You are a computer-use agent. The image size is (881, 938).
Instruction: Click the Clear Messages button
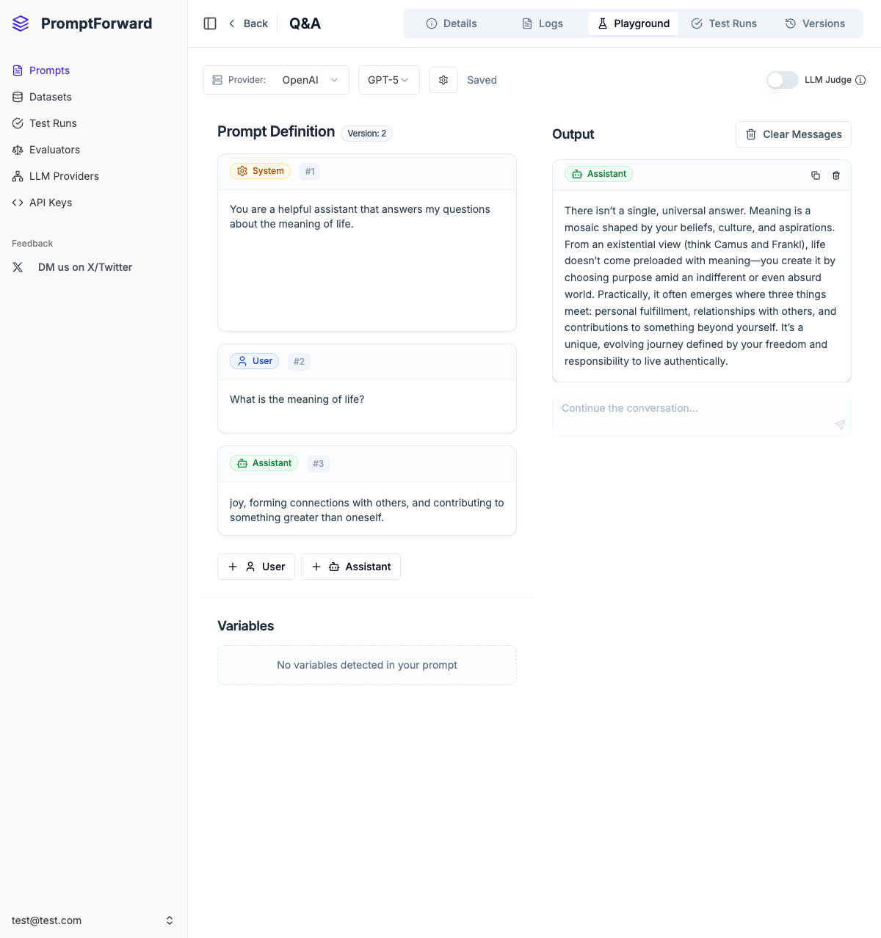(x=793, y=134)
